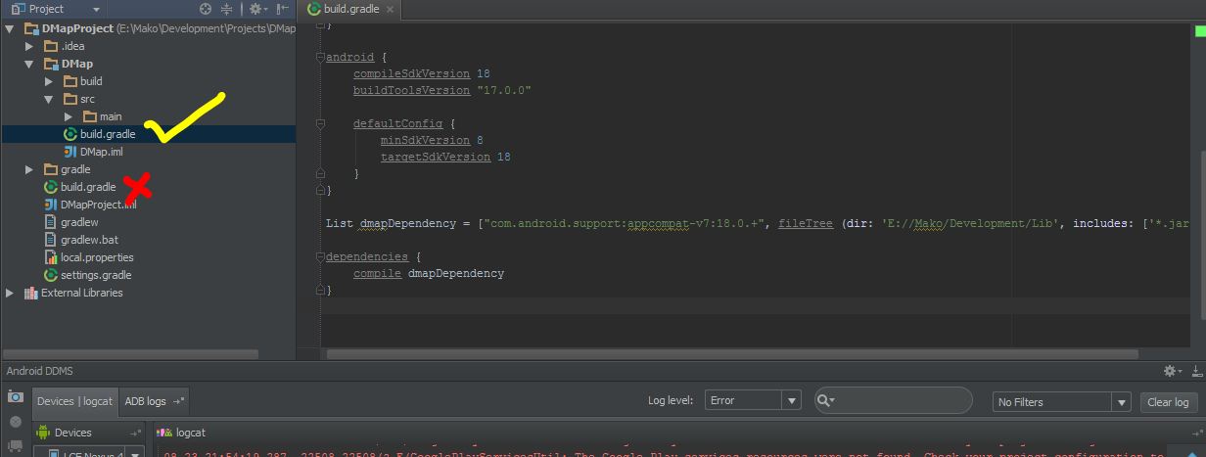The image size is (1206, 457).
Task: Open the No Filters dropdown
Action: coord(1122,402)
